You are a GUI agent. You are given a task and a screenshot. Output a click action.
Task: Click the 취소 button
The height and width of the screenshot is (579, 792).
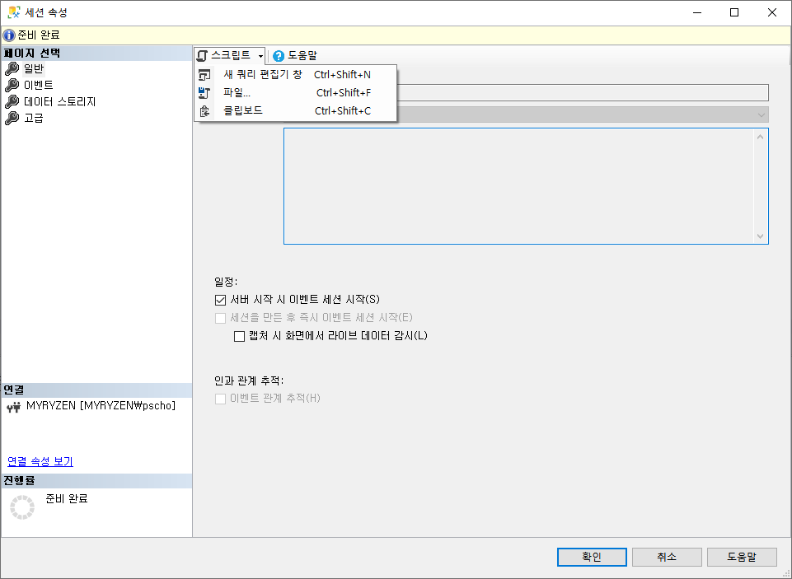point(667,557)
